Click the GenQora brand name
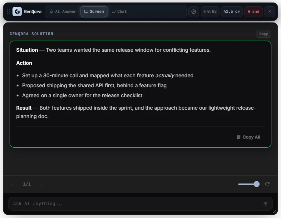Viewport: 281px width, 218px height. click(x=33, y=12)
